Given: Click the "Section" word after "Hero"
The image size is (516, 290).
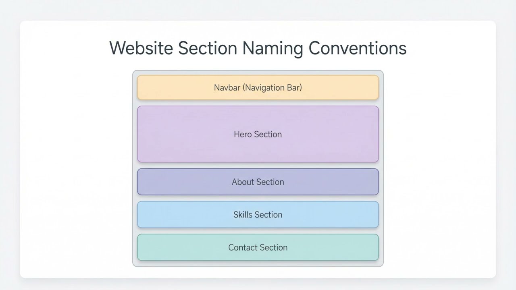Looking at the screenshot, I should pyautogui.click(x=268, y=134).
